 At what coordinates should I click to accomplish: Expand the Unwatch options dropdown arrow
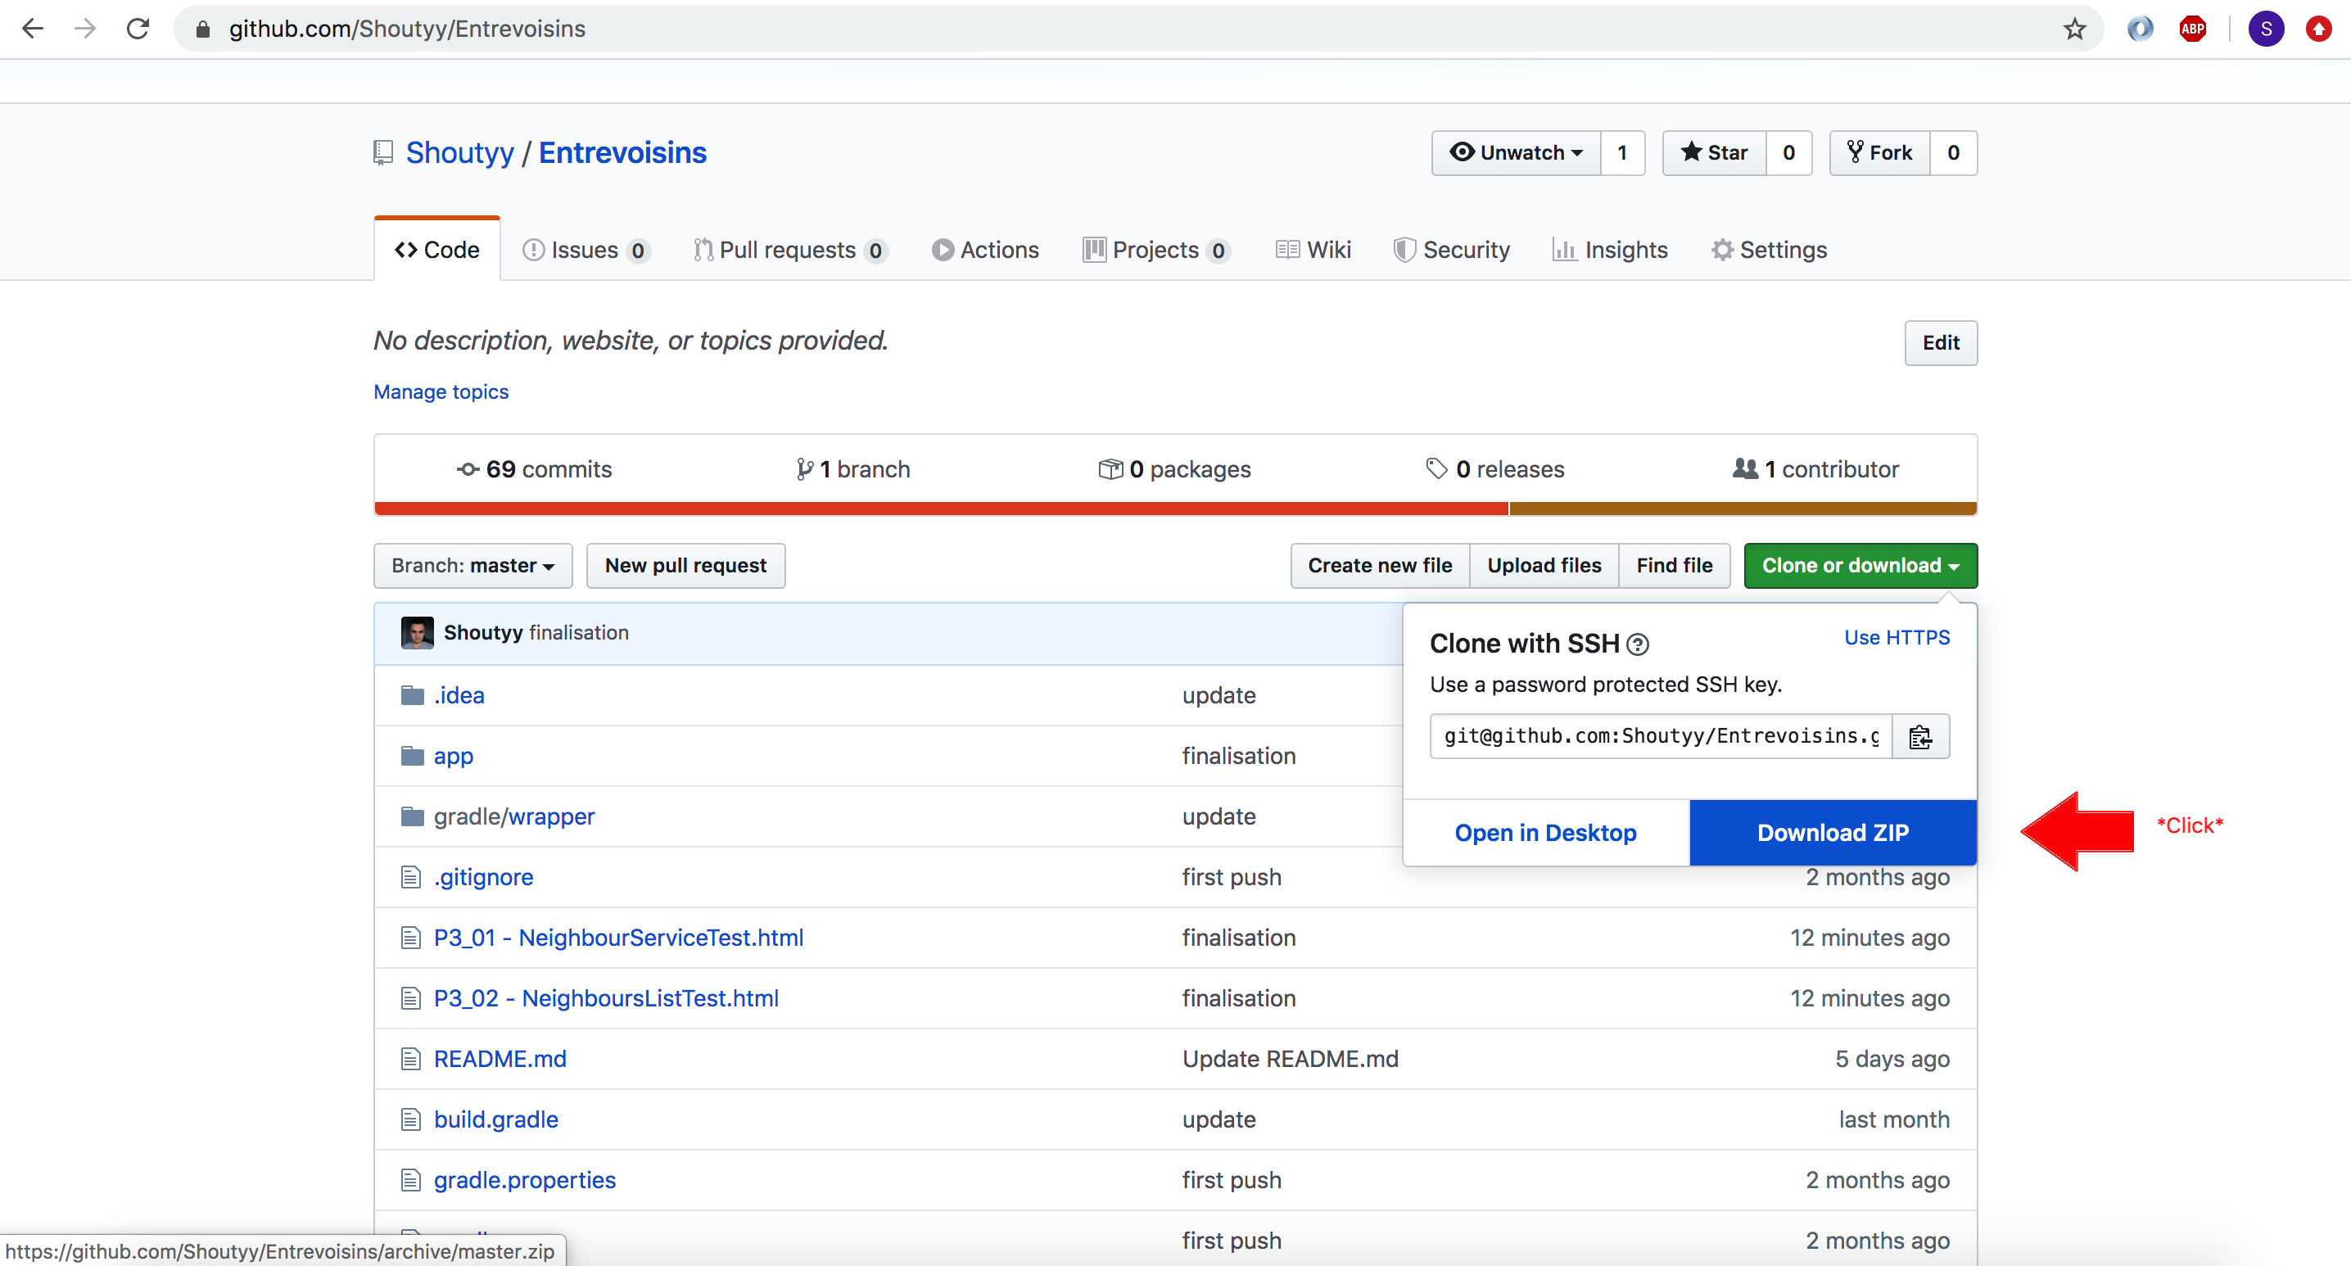(x=1578, y=152)
